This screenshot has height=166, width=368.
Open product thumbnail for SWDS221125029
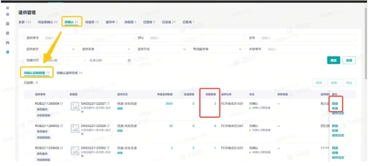tap(75, 129)
